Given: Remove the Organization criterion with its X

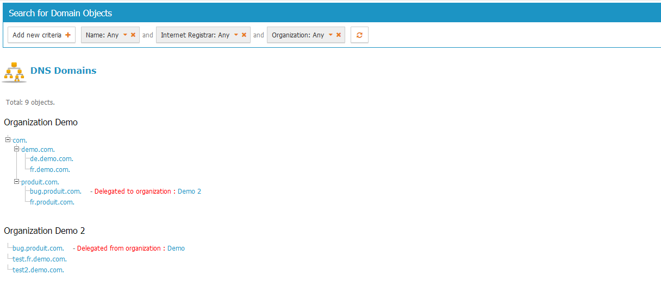Looking at the screenshot, I should click(339, 35).
